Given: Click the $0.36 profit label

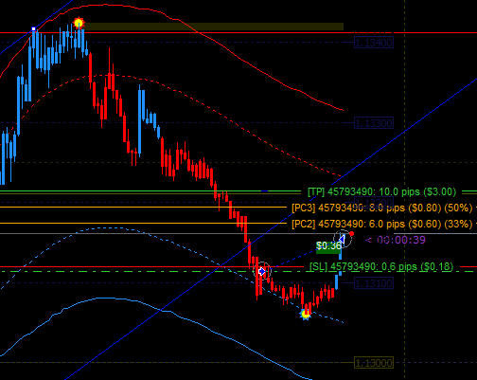Looking at the screenshot, I should point(328,245).
